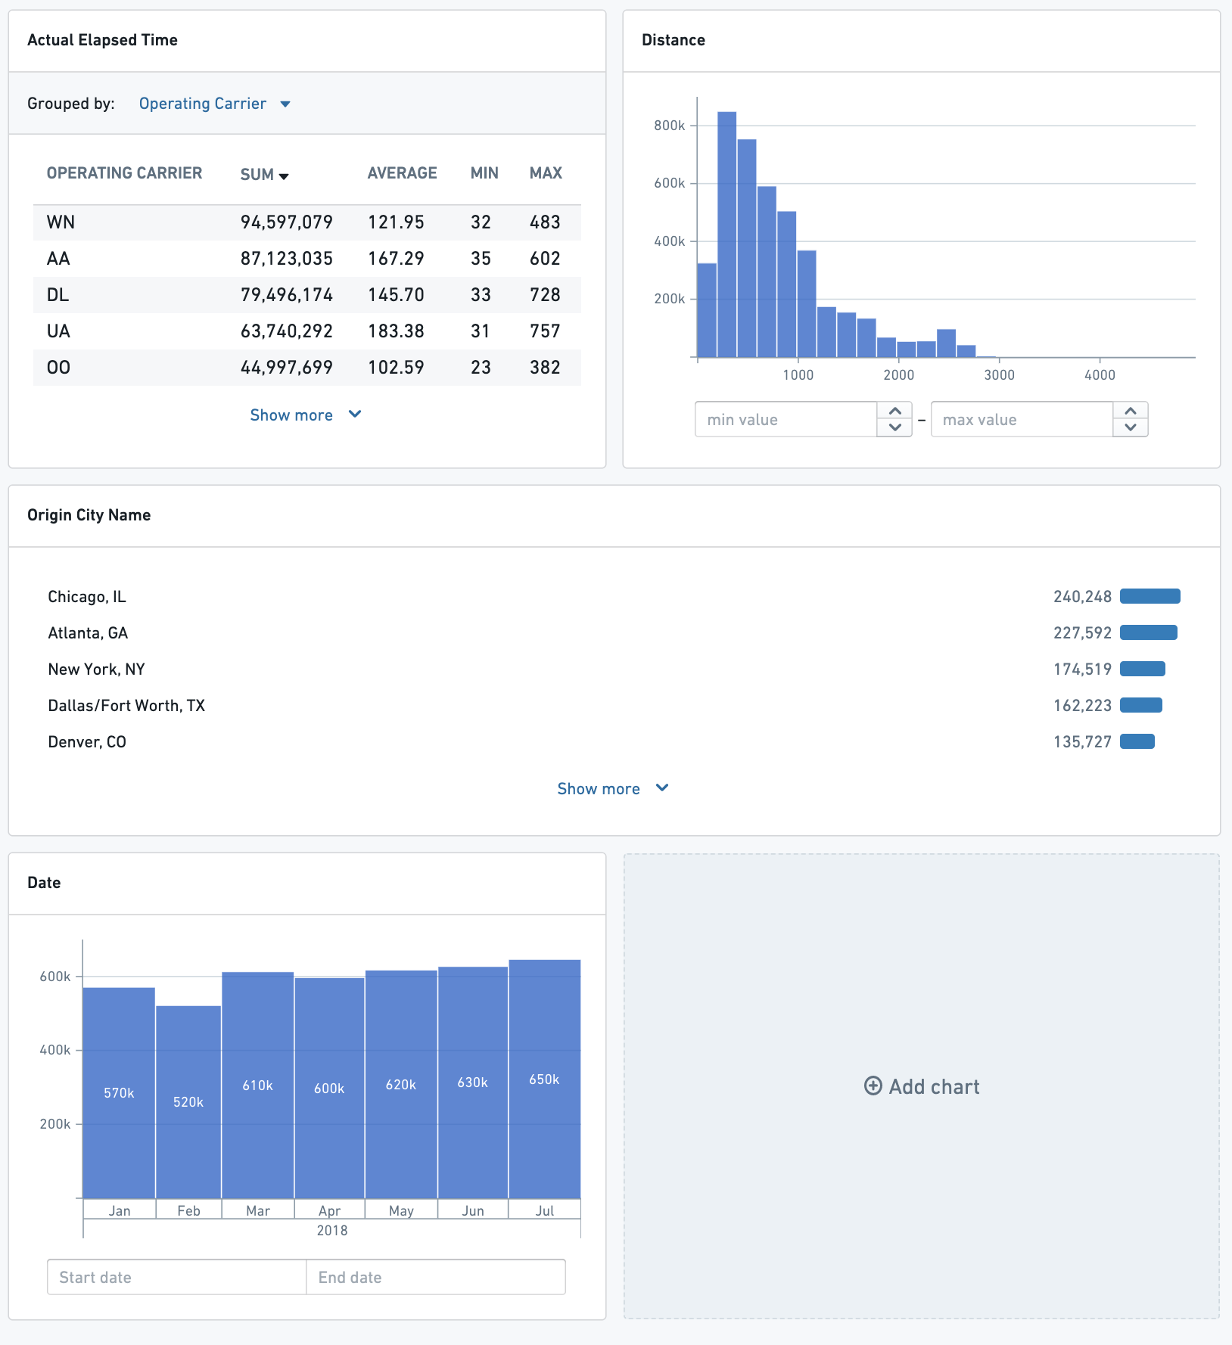Select the OO carrier row
1232x1345 pixels.
point(307,368)
